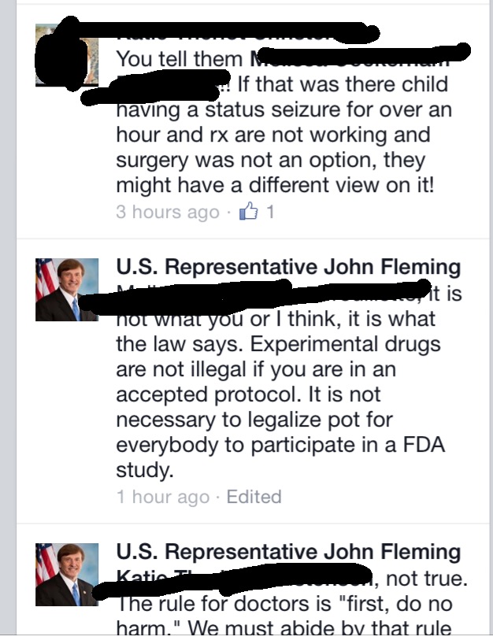Click the thumbs-up like icon
The image size is (493, 640).
click(x=249, y=212)
